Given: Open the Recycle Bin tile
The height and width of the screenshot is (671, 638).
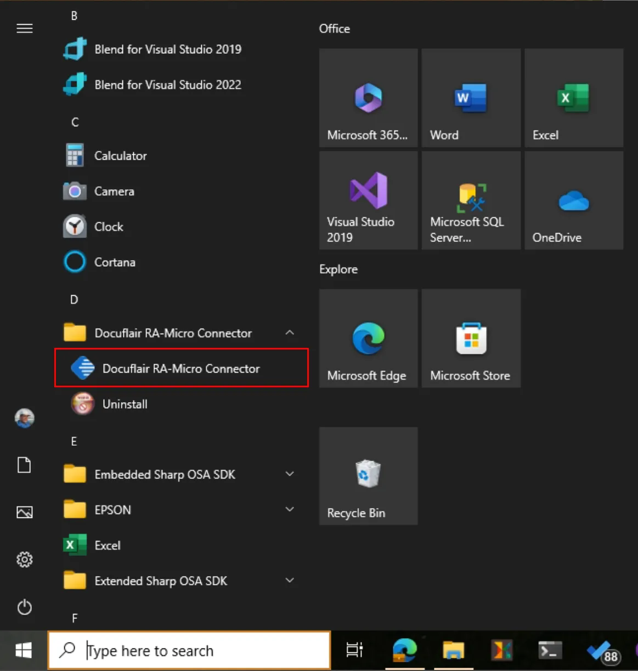Looking at the screenshot, I should point(368,476).
